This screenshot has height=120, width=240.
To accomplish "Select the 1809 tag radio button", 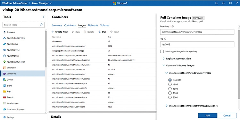I will (170, 84).
